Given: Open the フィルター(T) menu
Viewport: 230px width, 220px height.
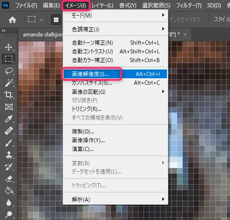Looking at the screenshot, I should [189, 6].
